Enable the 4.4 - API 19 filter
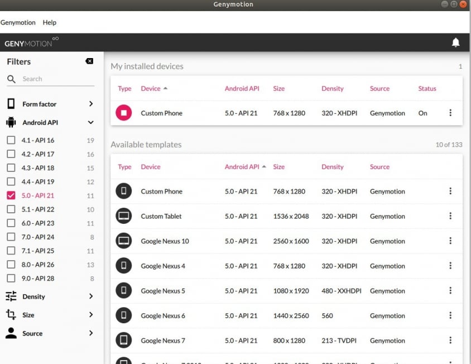471x364 pixels. click(11, 181)
